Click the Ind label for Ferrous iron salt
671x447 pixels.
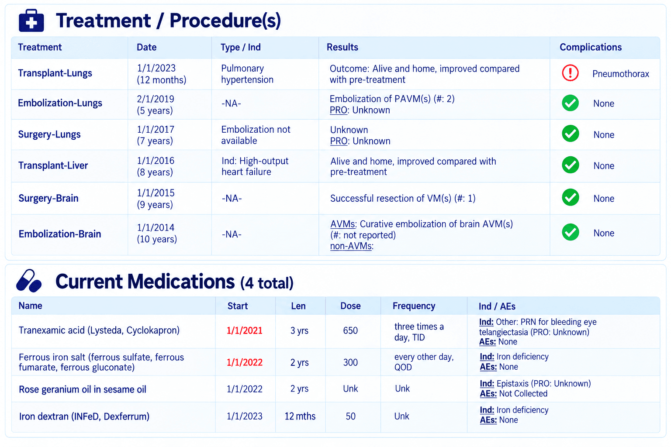point(487,357)
